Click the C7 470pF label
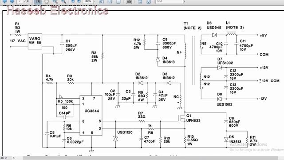Image resolution: width=284 pixels, height=160 pixels. click(x=150, y=140)
